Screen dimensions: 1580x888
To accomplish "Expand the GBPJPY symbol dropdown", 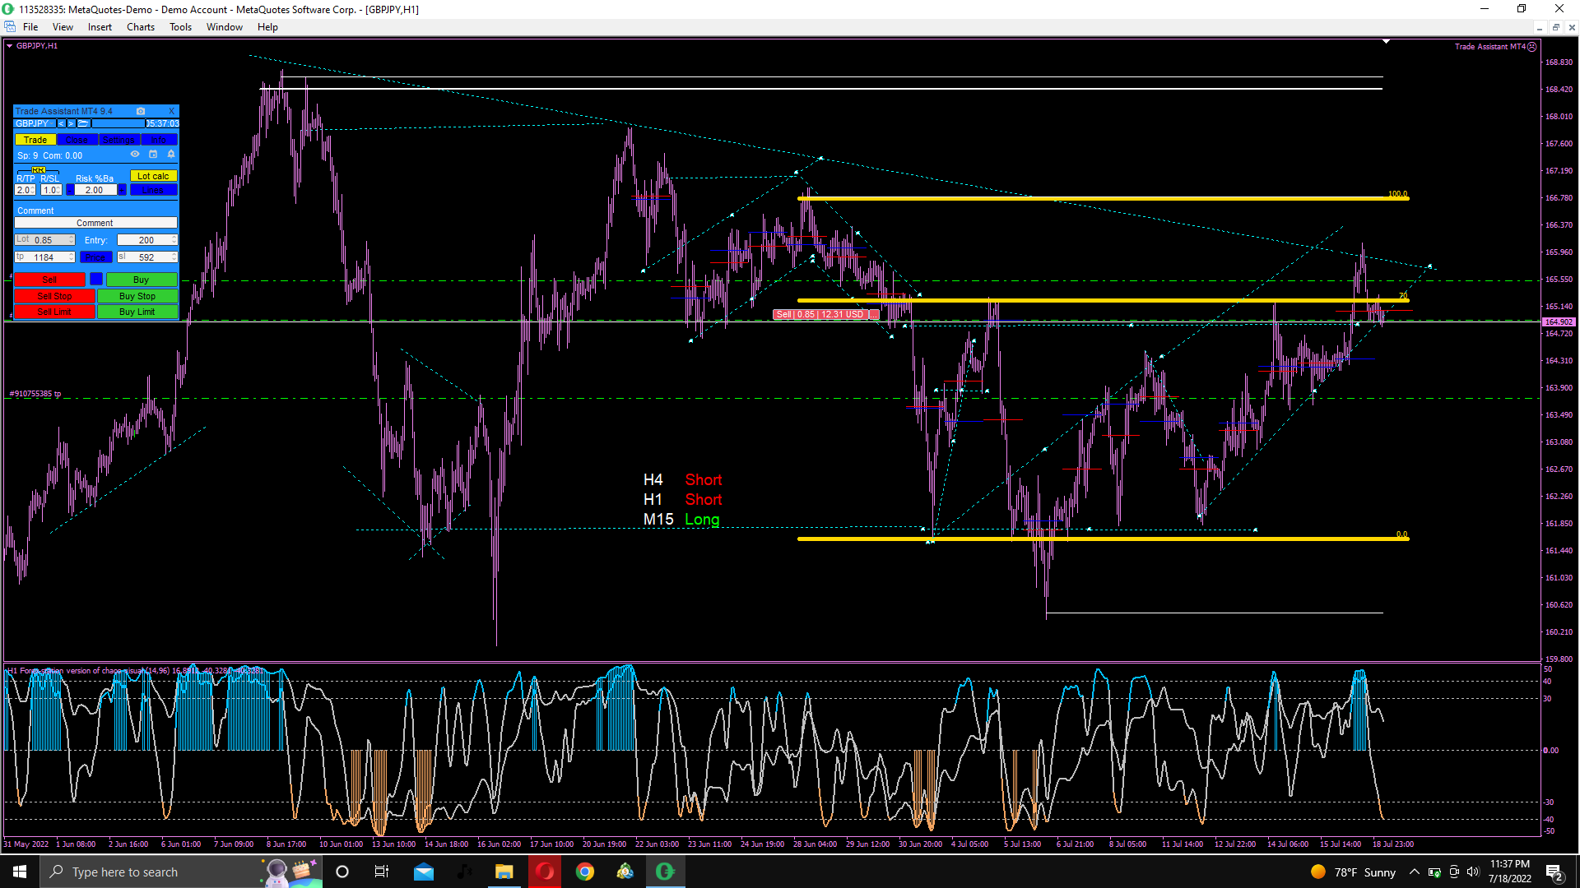I will 52,123.
